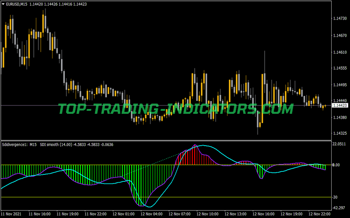Click the chart menu triangle beside EURUSD,M15

point(3,4)
